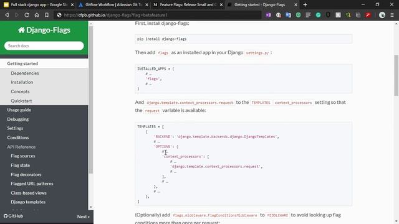This screenshot has width=399, height=224.
Task: Click the site info globe icon
Action: click(59, 15)
